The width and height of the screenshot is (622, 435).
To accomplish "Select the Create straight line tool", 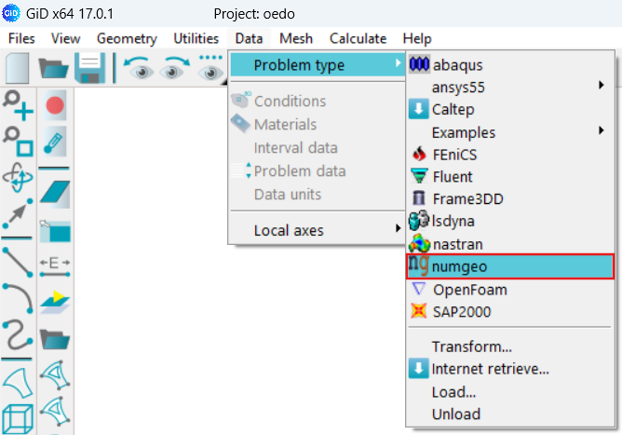I will [x=18, y=263].
